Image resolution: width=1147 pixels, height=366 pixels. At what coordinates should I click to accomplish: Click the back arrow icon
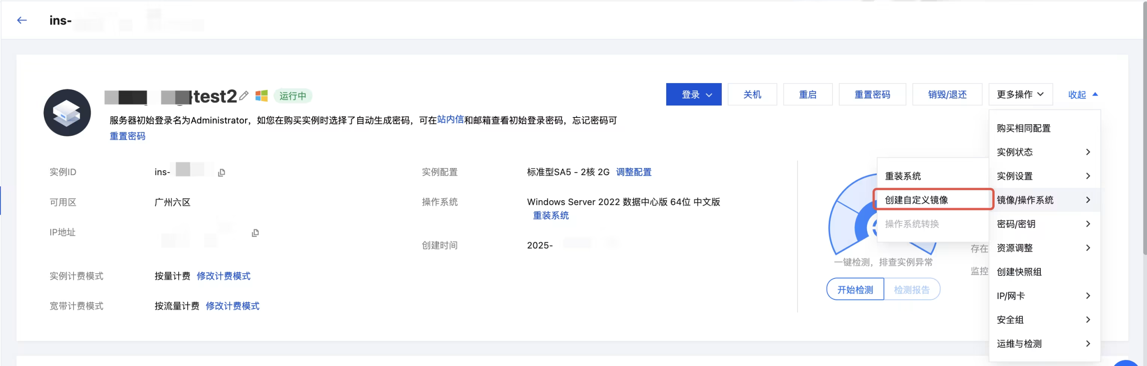[22, 20]
